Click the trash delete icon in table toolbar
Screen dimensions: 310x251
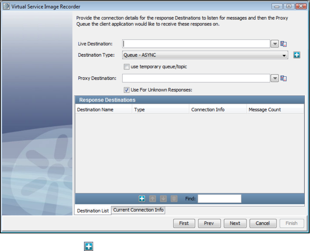coord(174,198)
